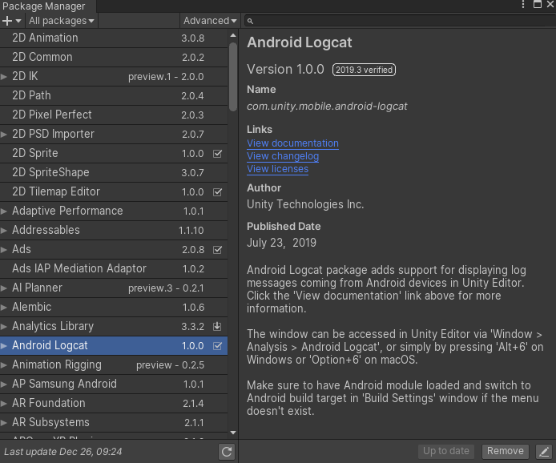Select the 2D Animation package
The width and height of the screenshot is (556, 463).
click(114, 38)
